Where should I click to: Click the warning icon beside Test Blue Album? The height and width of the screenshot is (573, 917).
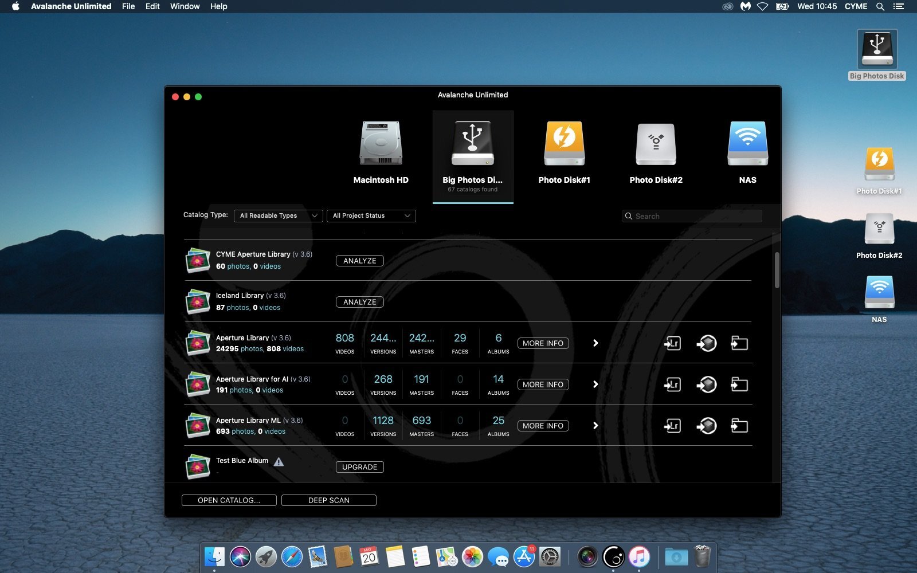click(279, 462)
